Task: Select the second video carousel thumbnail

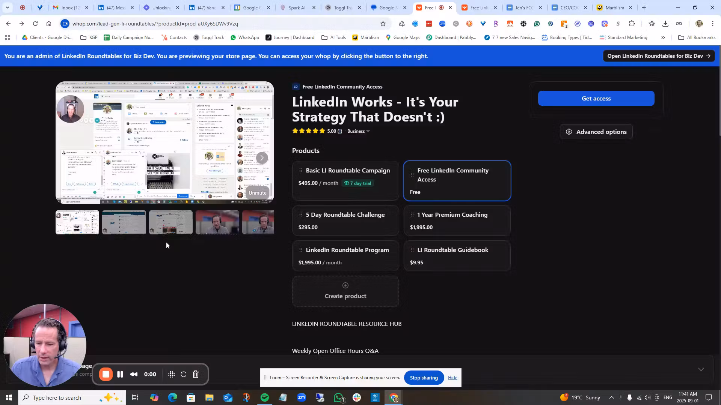Action: pyautogui.click(x=124, y=222)
